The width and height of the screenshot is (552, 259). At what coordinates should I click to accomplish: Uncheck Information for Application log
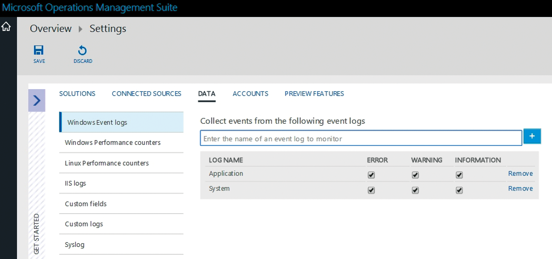459,175
